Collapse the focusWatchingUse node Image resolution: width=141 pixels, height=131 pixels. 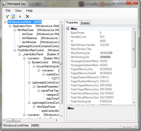coord(34,66)
